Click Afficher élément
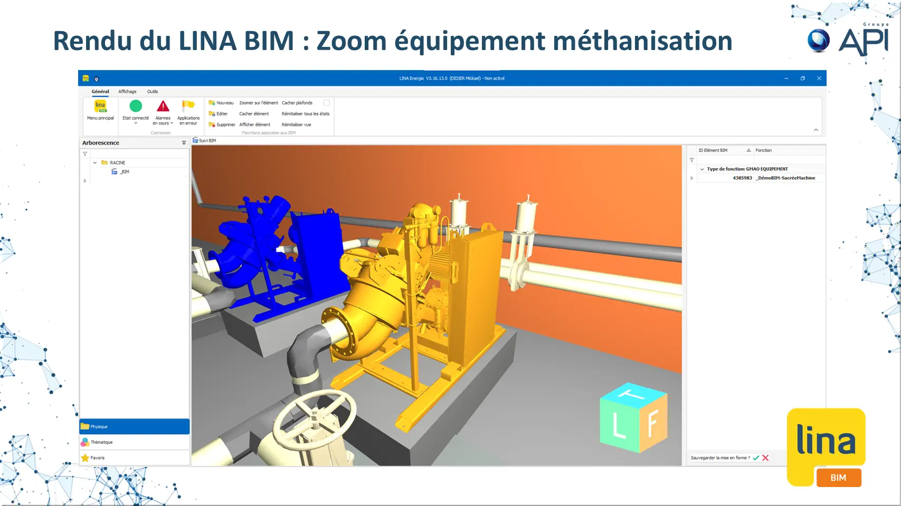901x506 pixels. pyautogui.click(x=255, y=125)
